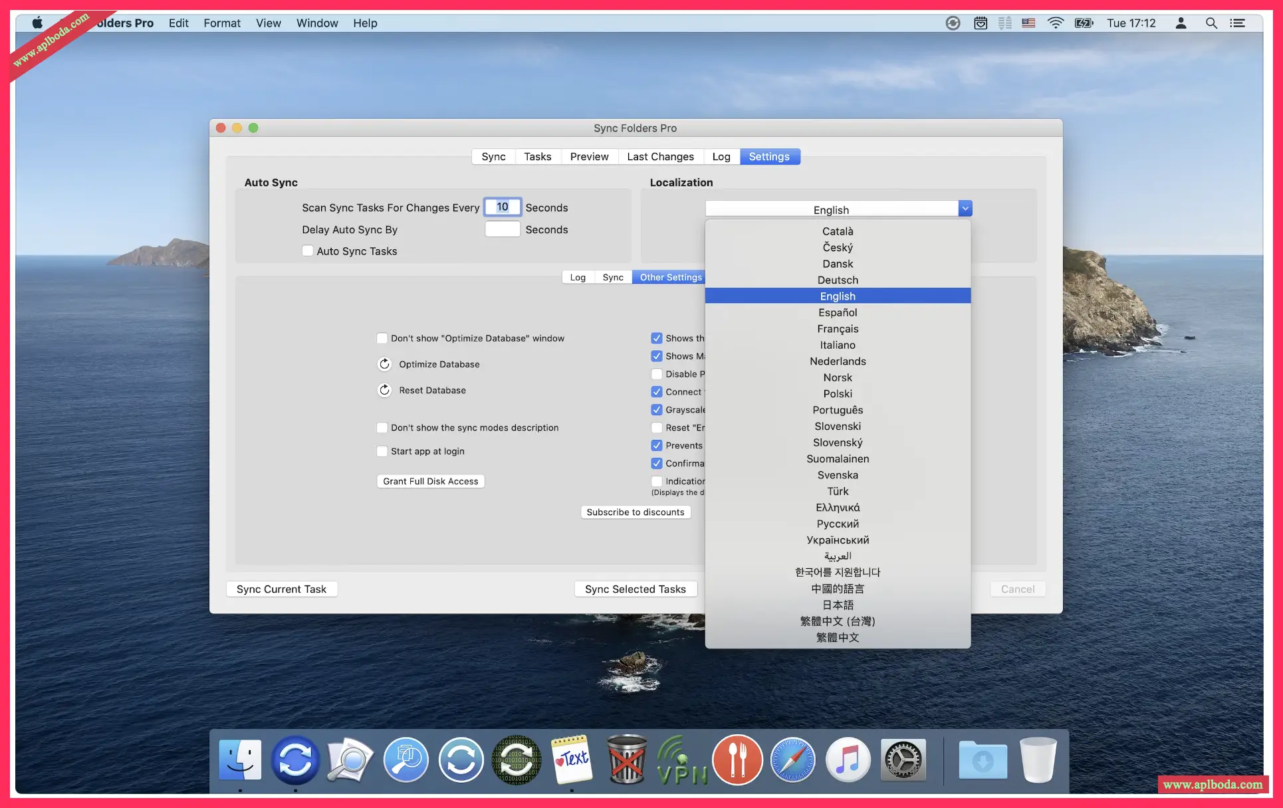Open System Preferences in the dock
This screenshot has width=1283, height=808.
click(x=903, y=759)
